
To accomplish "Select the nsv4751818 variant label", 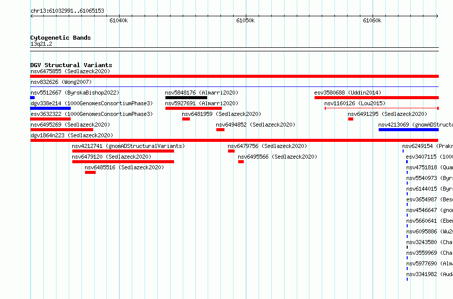I will 430,167.
